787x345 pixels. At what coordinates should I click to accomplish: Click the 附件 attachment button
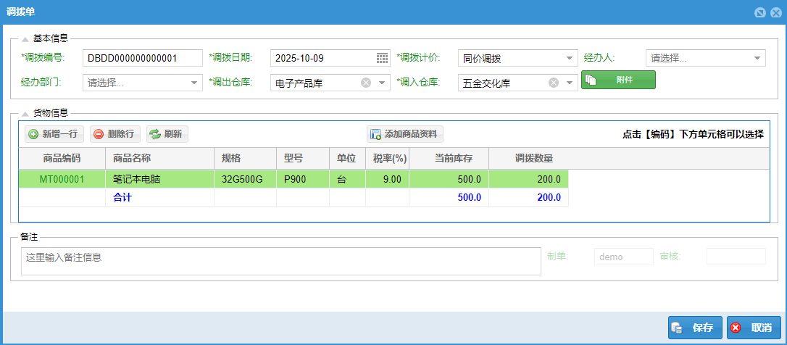[618, 80]
